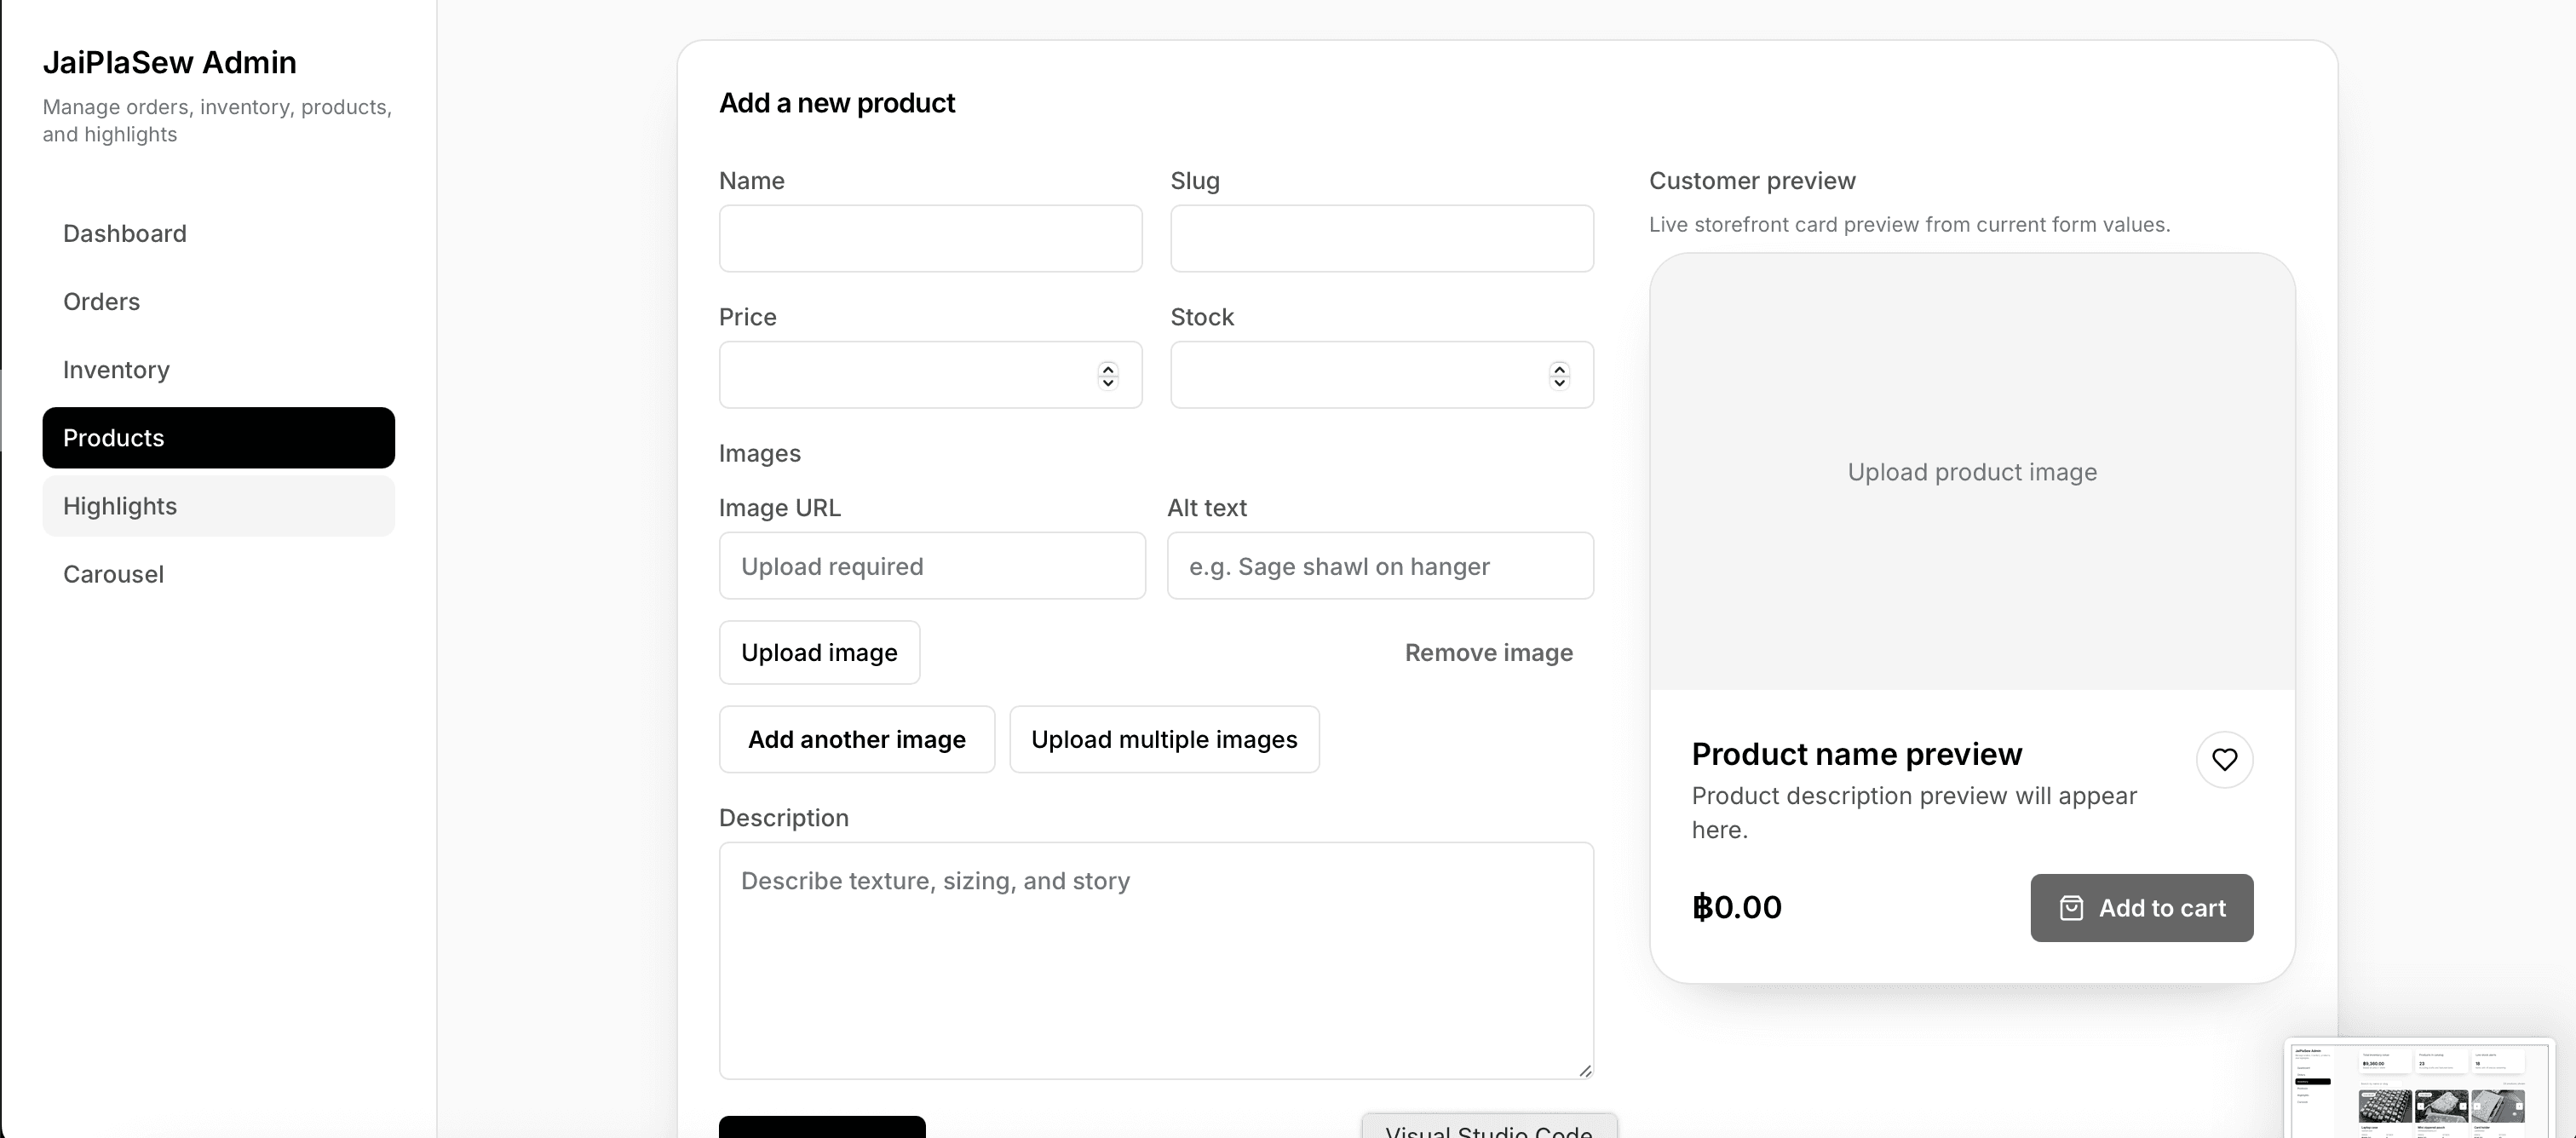The image size is (2576, 1138).
Task: Click the Alt text input field
Action: (1380, 566)
